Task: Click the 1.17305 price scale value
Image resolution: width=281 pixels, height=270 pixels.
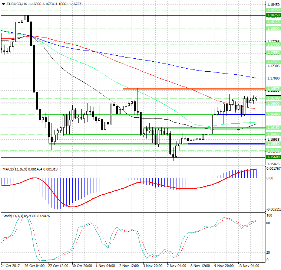Action: tap(273, 66)
